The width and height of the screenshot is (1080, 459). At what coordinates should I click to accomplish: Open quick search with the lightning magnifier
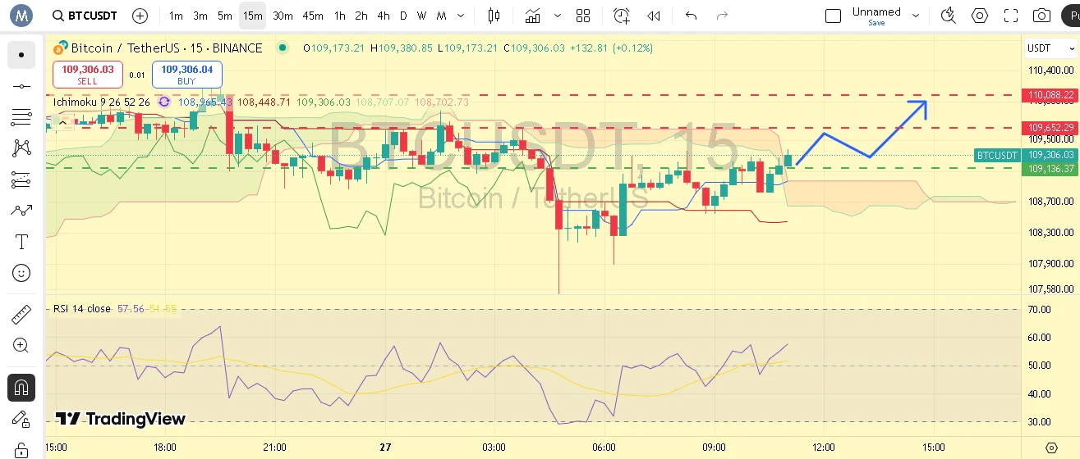(949, 16)
